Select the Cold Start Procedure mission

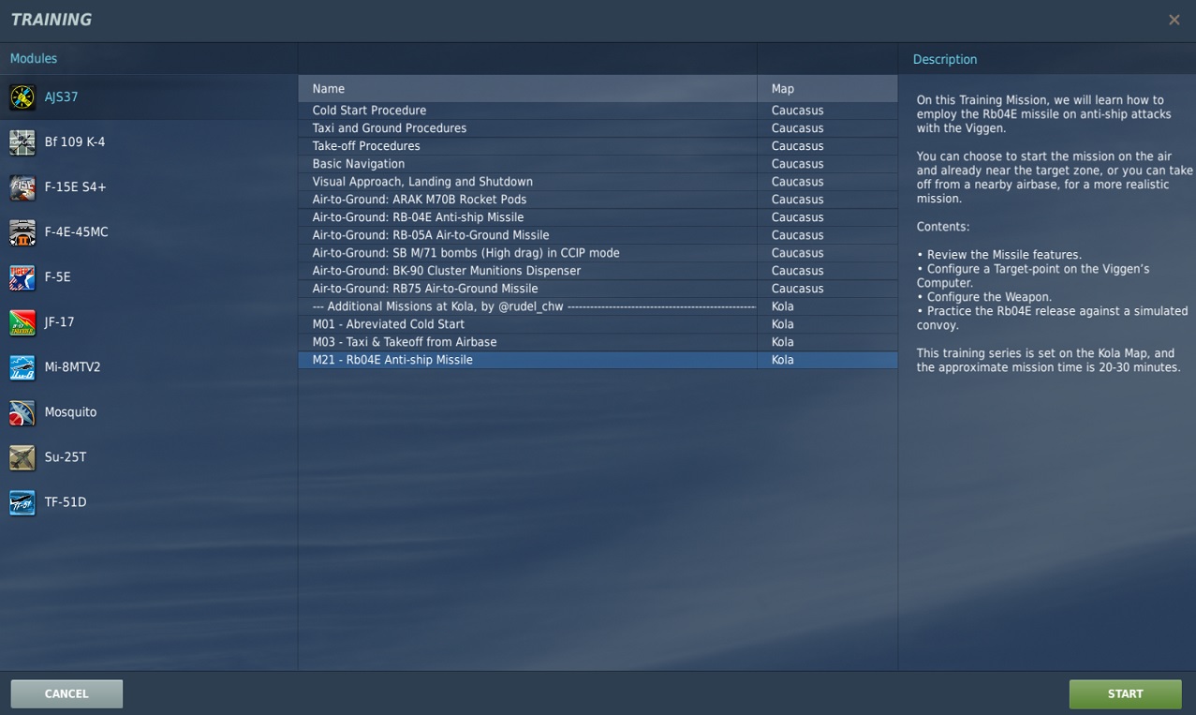pyautogui.click(x=369, y=111)
